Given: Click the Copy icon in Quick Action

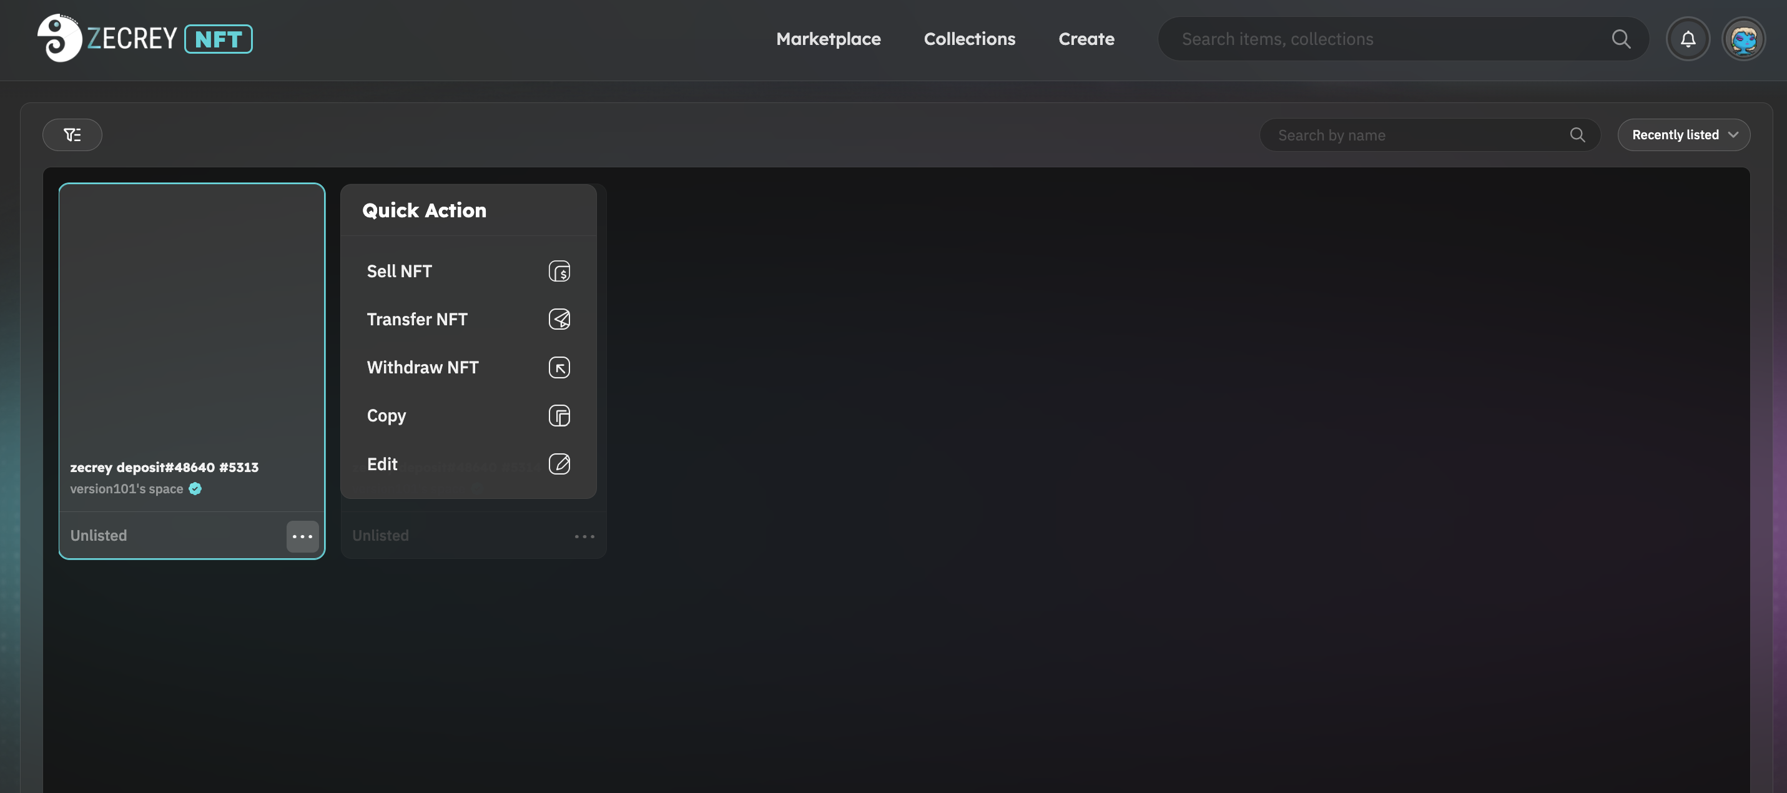Looking at the screenshot, I should click(559, 416).
